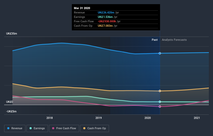Image resolution: width=213 pixels, height=136 pixels.
Task: Click the pink Free Cash Flow legend dot
Action: click(53, 128)
